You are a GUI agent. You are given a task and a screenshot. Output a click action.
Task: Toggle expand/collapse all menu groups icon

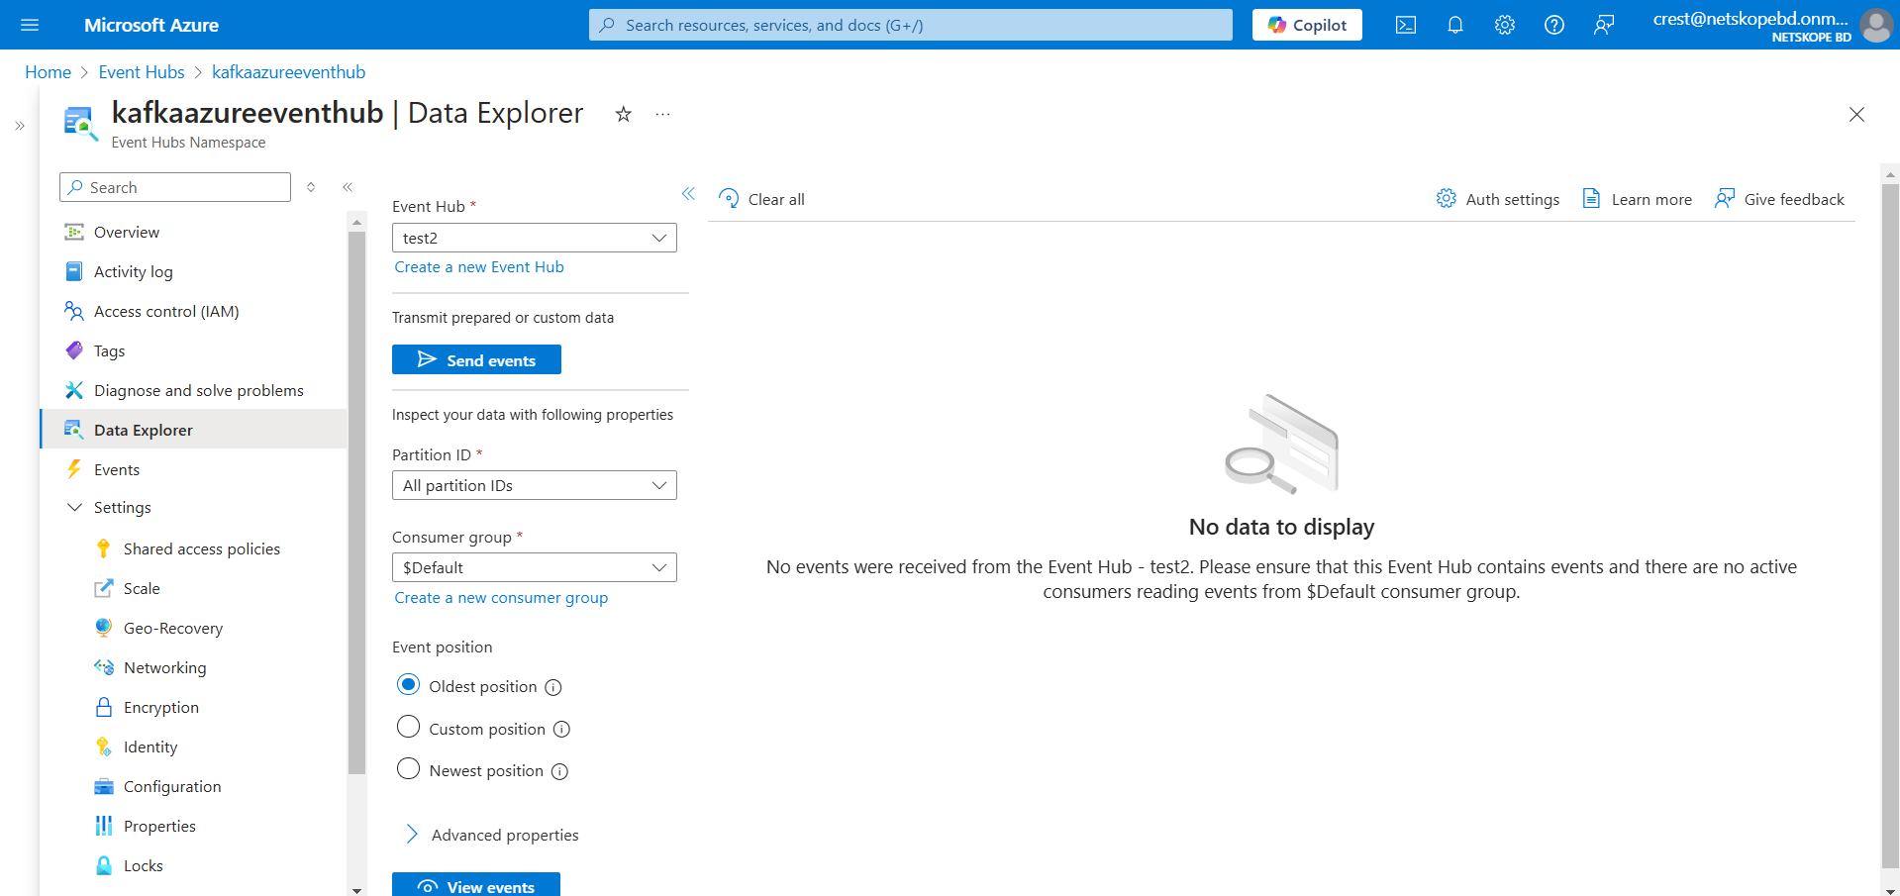click(x=311, y=187)
